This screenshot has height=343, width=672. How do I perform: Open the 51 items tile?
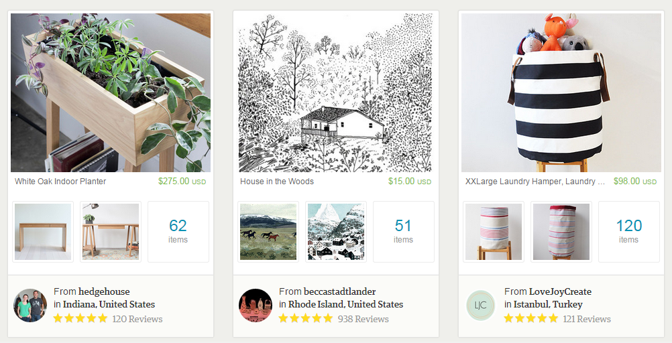pyautogui.click(x=404, y=232)
